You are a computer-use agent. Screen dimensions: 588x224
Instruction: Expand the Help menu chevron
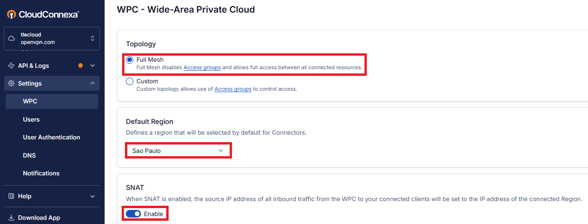pos(92,196)
